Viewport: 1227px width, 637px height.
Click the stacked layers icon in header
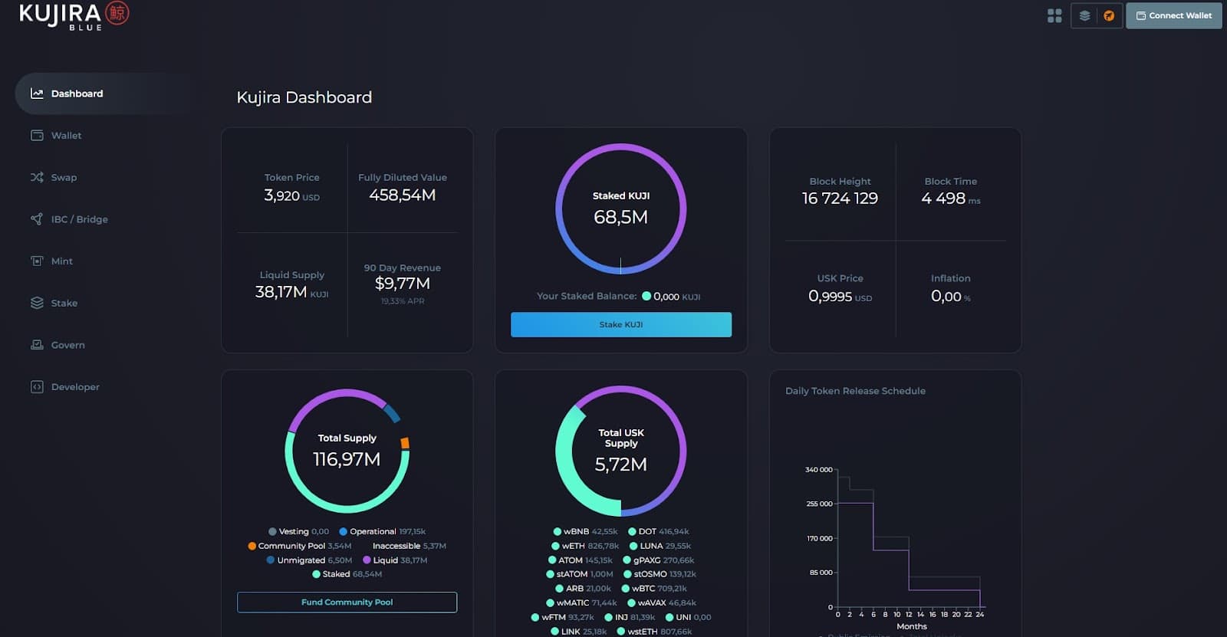(x=1084, y=15)
